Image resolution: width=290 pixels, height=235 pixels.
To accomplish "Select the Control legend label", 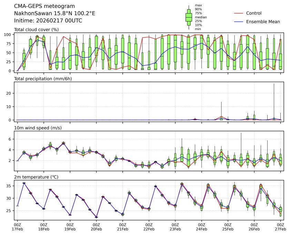I will coord(254,13).
